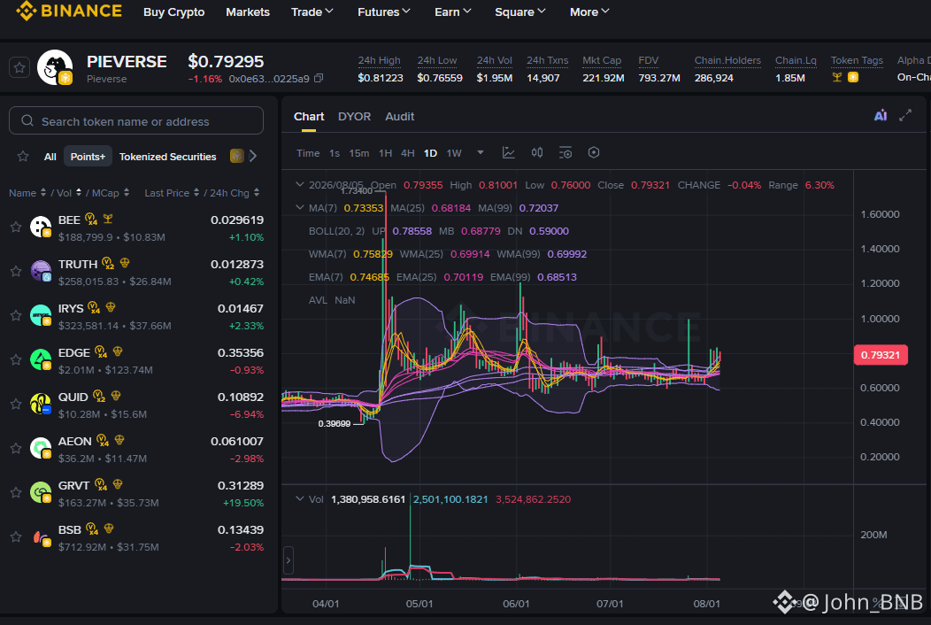The height and width of the screenshot is (625, 931).
Task: Click the AEON token icon
Action: coord(41,448)
